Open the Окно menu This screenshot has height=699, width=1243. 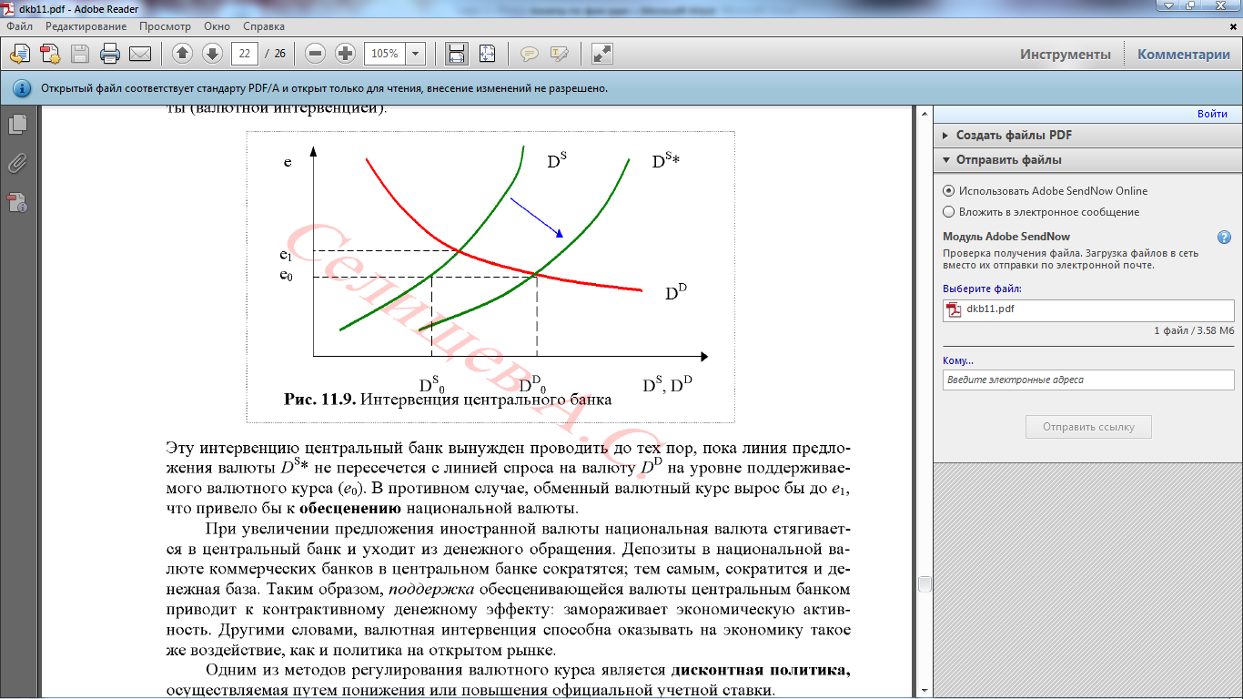point(217,26)
